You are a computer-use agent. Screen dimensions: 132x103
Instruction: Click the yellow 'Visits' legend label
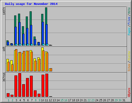[x=129, y=56]
